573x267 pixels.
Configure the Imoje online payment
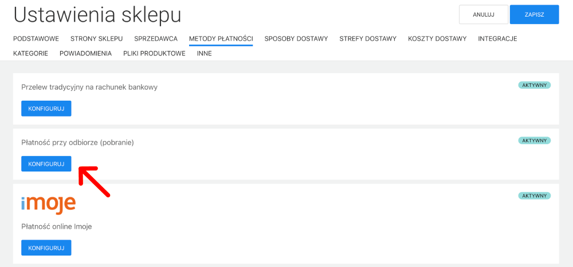(46, 248)
